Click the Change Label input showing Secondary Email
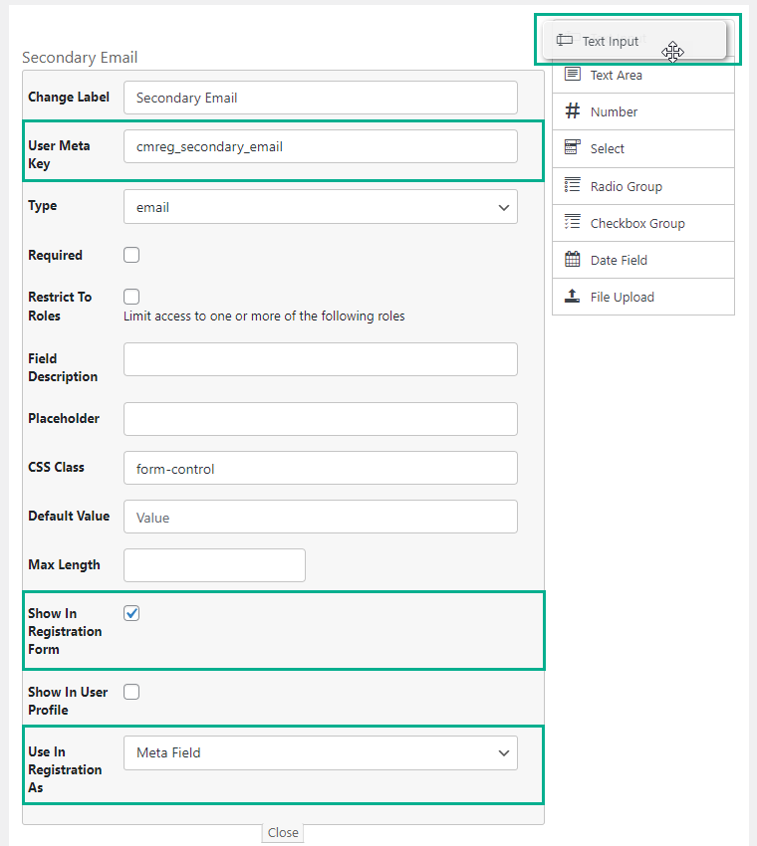Viewport: 757px width, 846px height. [x=320, y=98]
